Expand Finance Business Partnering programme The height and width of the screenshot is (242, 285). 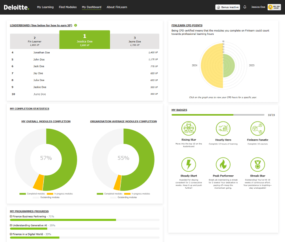[11, 216]
